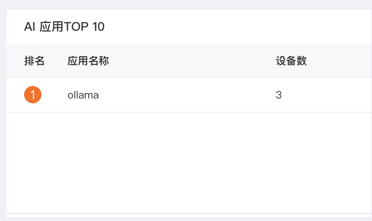Click header row area right of 设备数
Image resolution: width=372 pixels, height=221 pixels.
pos(339,61)
